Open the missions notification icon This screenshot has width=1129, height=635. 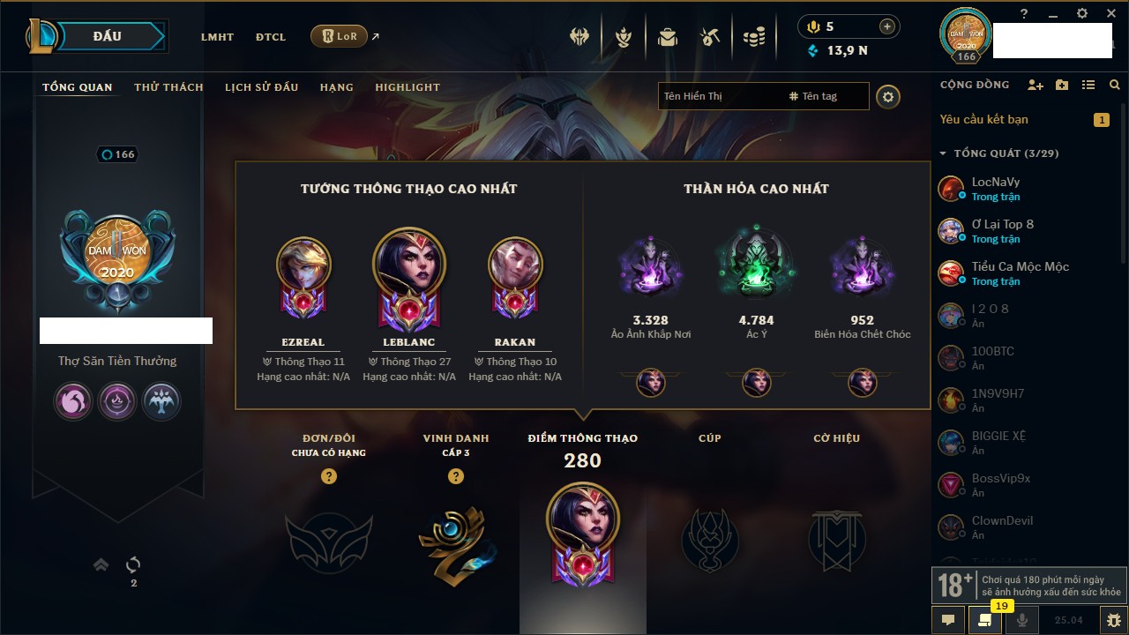[x=985, y=620]
